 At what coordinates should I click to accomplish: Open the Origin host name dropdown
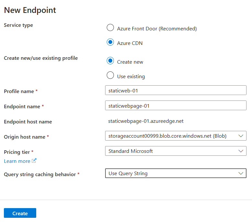click(x=176, y=136)
